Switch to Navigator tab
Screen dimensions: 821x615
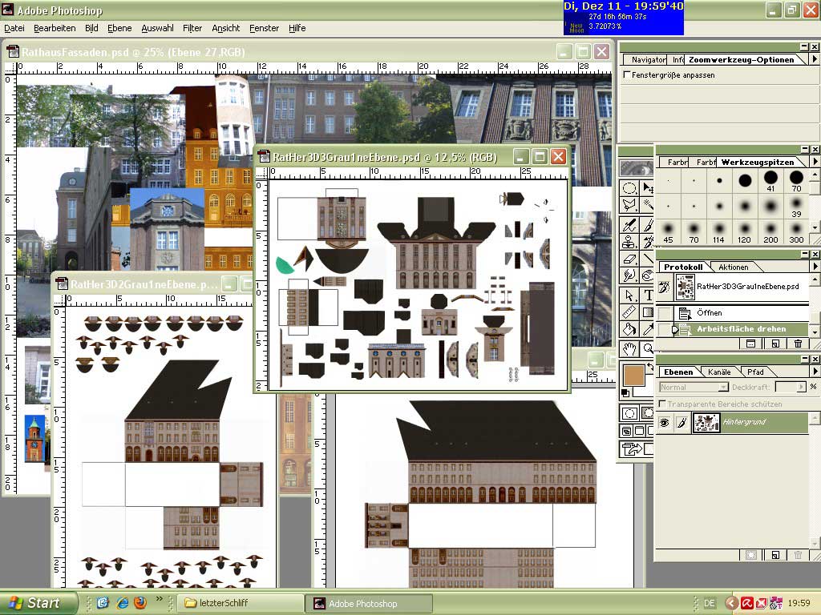[x=647, y=59]
